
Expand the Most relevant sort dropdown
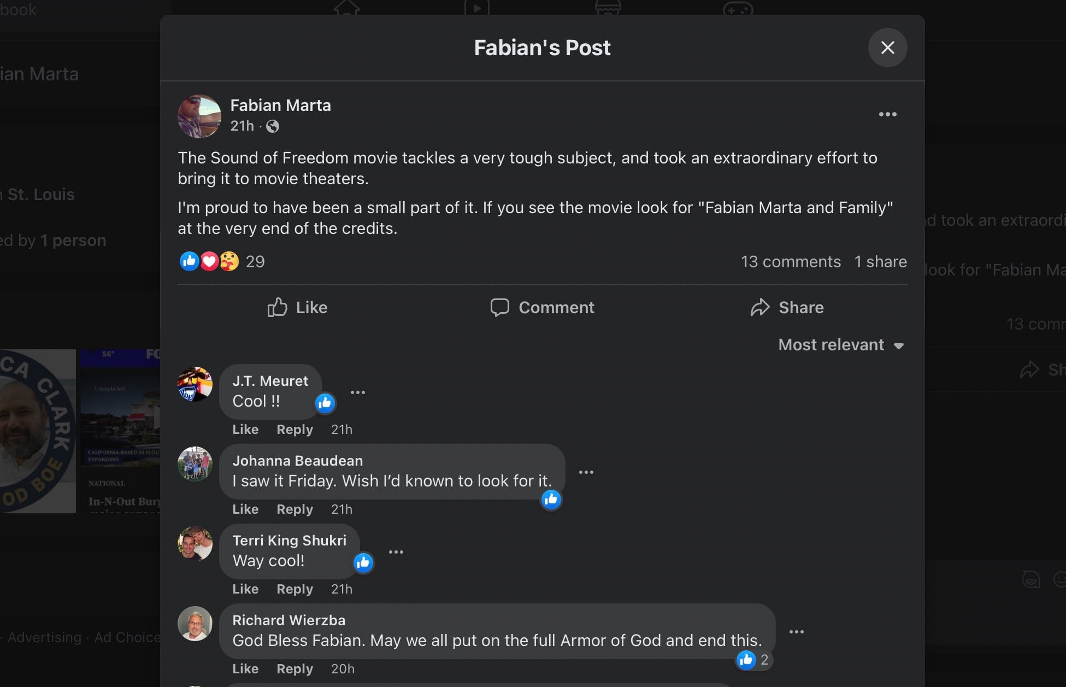point(841,345)
